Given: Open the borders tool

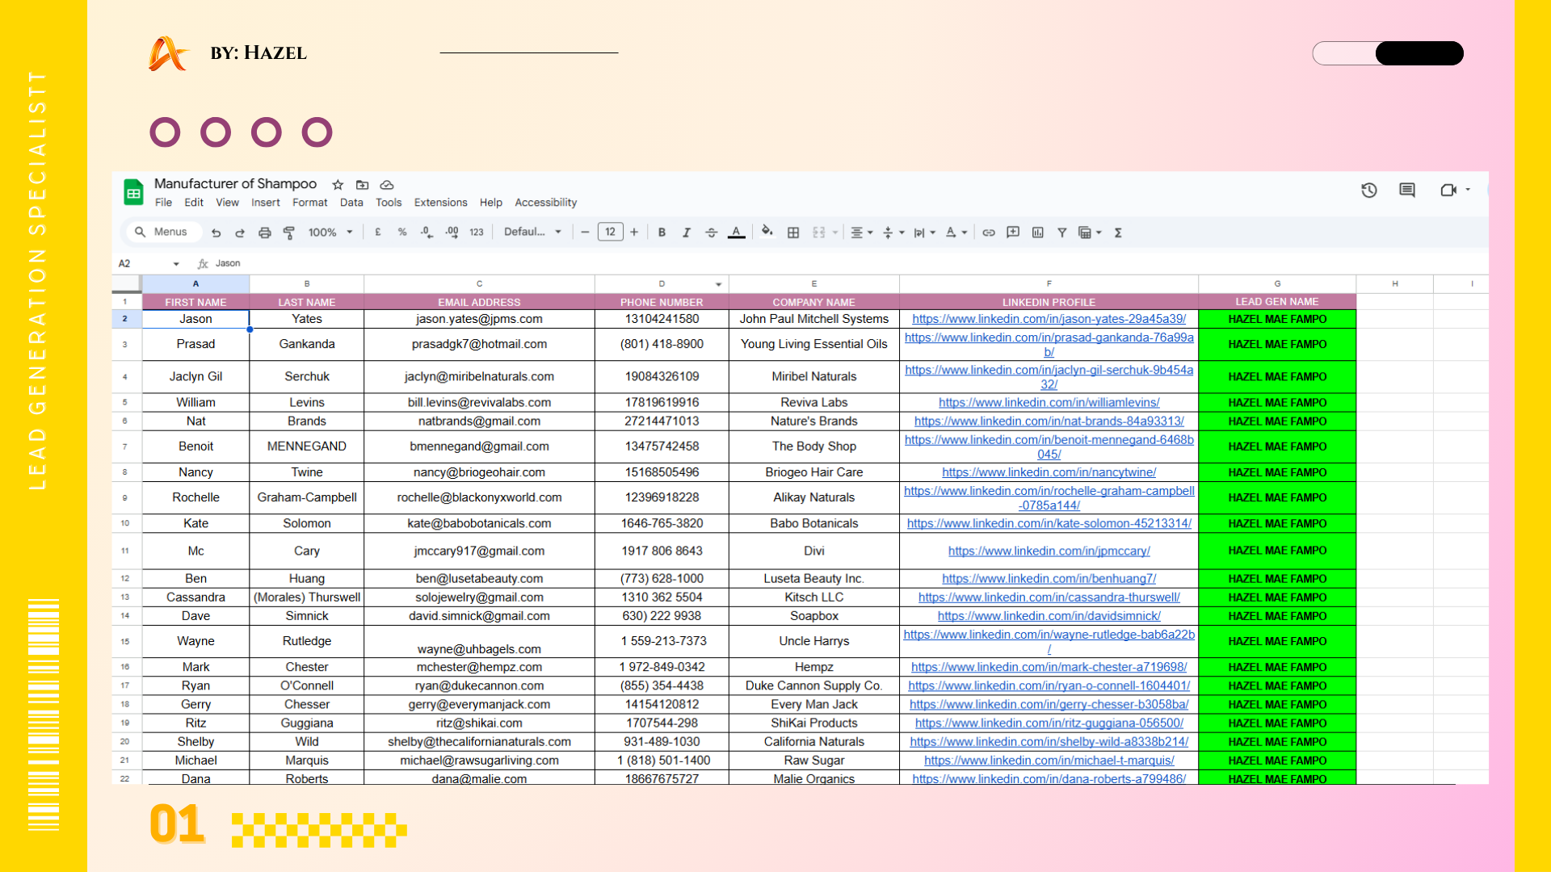Looking at the screenshot, I should coord(793,233).
